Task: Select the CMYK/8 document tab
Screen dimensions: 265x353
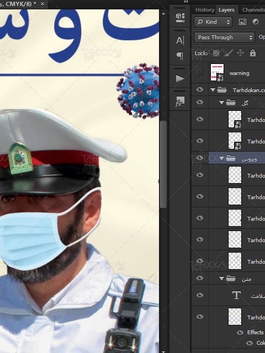Action: click(x=18, y=4)
